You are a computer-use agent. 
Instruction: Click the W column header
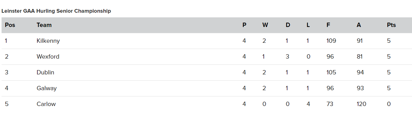pos(265,25)
